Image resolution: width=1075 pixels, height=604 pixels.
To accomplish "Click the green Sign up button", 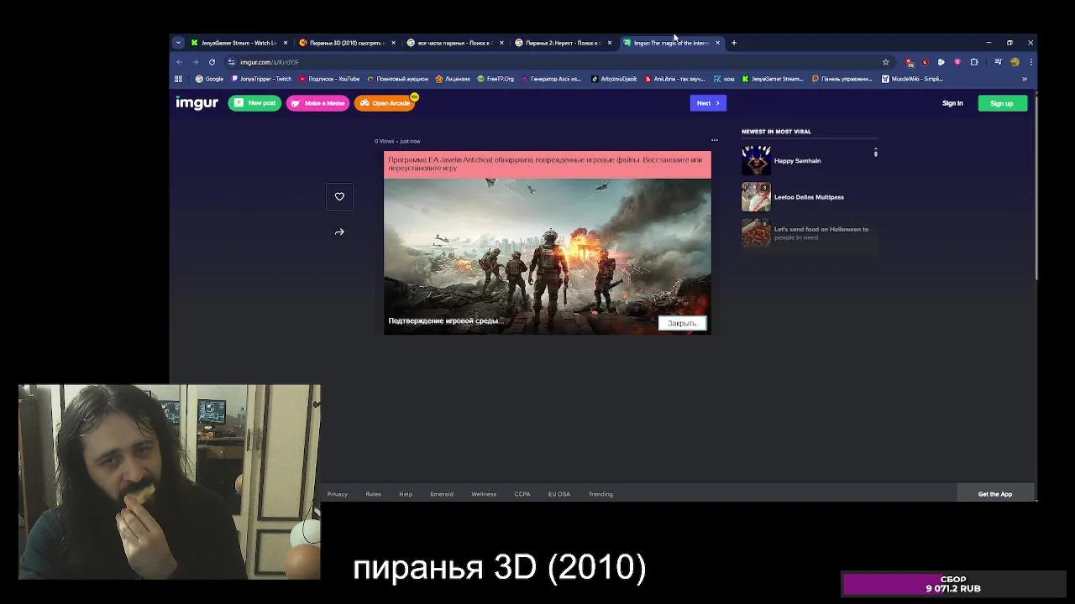I will 1002,103.
